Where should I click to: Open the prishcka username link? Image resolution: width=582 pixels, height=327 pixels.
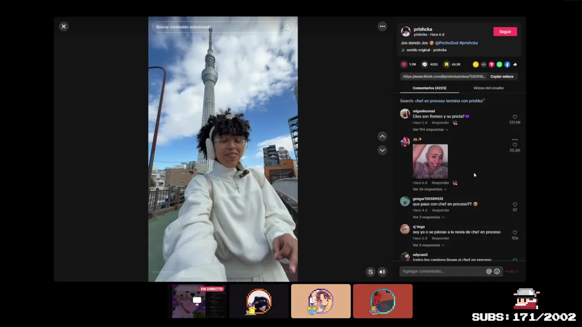pyautogui.click(x=423, y=29)
